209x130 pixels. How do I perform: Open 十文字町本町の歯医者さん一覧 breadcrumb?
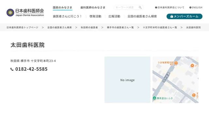pos(160,28)
